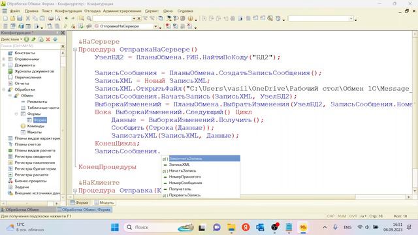Select ЗакончитьЗапись in the autocomplete list
The image size is (418, 235).
pyautogui.click(x=201, y=159)
